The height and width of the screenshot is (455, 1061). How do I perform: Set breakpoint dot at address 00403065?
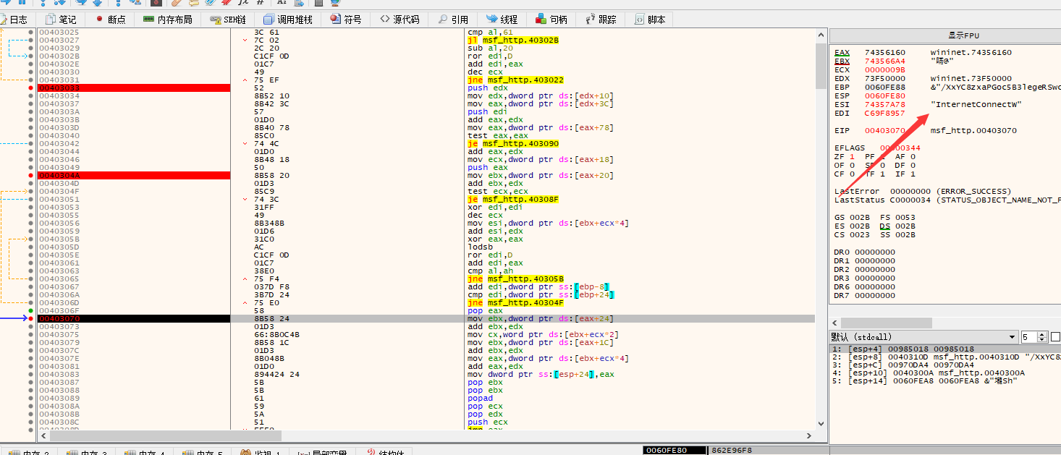click(30, 278)
